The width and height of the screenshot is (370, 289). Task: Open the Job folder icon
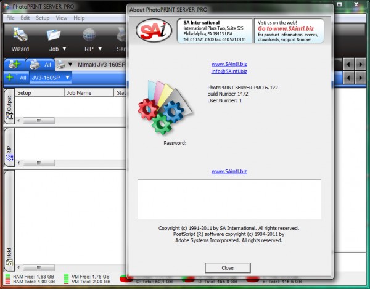click(x=54, y=35)
